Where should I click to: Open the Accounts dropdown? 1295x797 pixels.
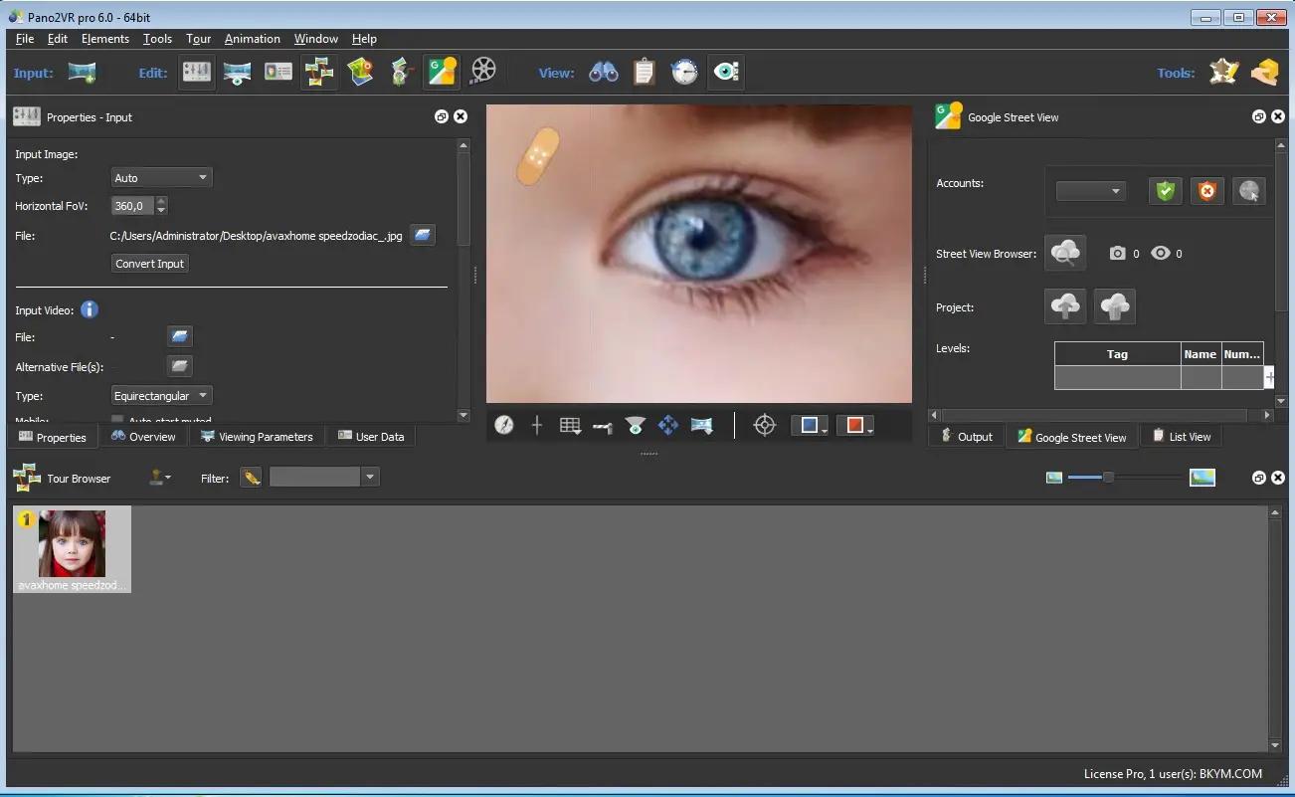pos(1090,191)
